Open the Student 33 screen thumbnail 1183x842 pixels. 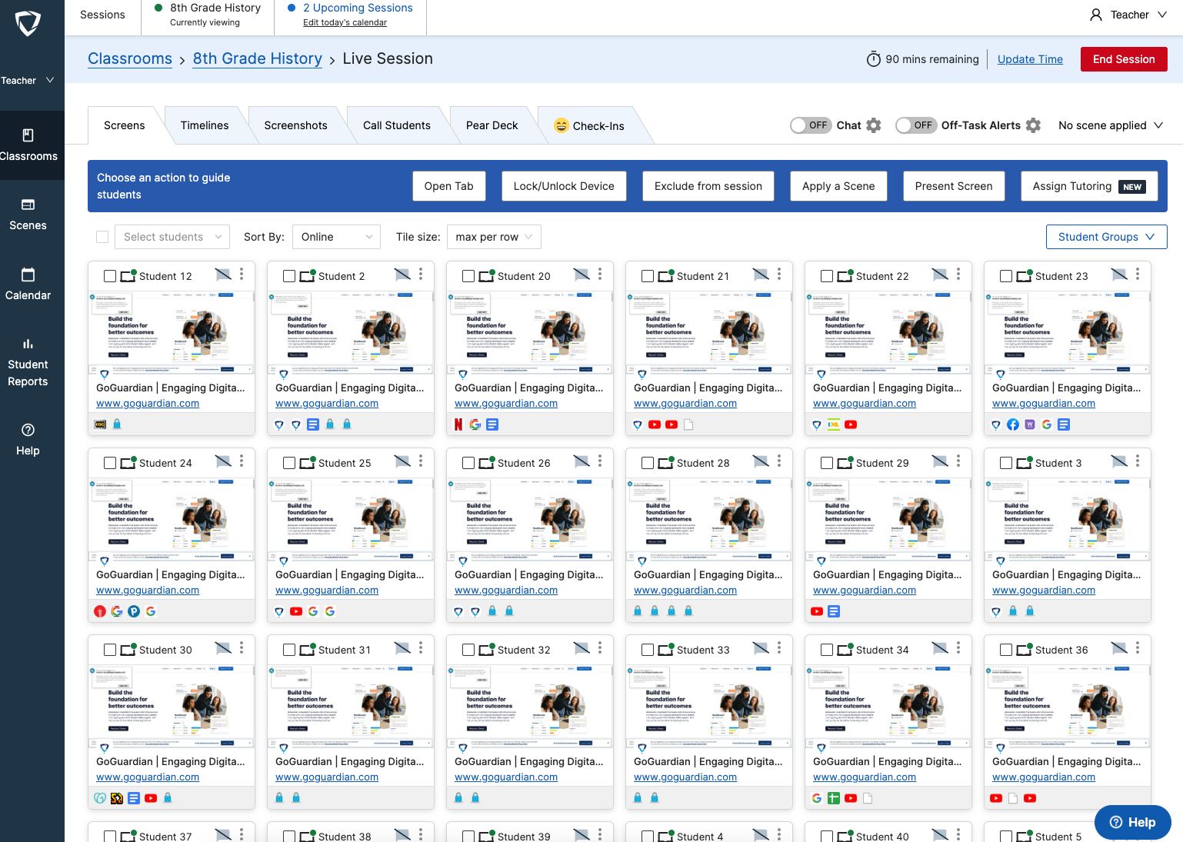709,707
